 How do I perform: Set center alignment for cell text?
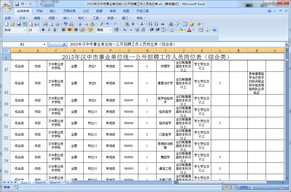pyautogui.click(x=70, y=30)
